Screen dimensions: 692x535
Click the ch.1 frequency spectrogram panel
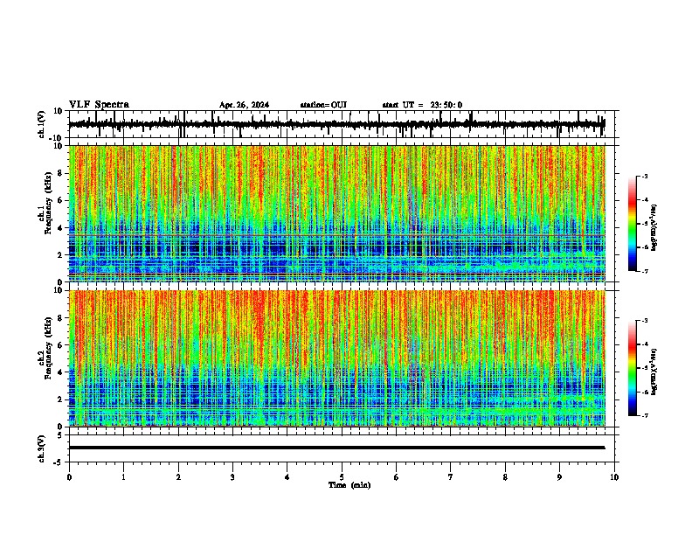click(x=337, y=213)
